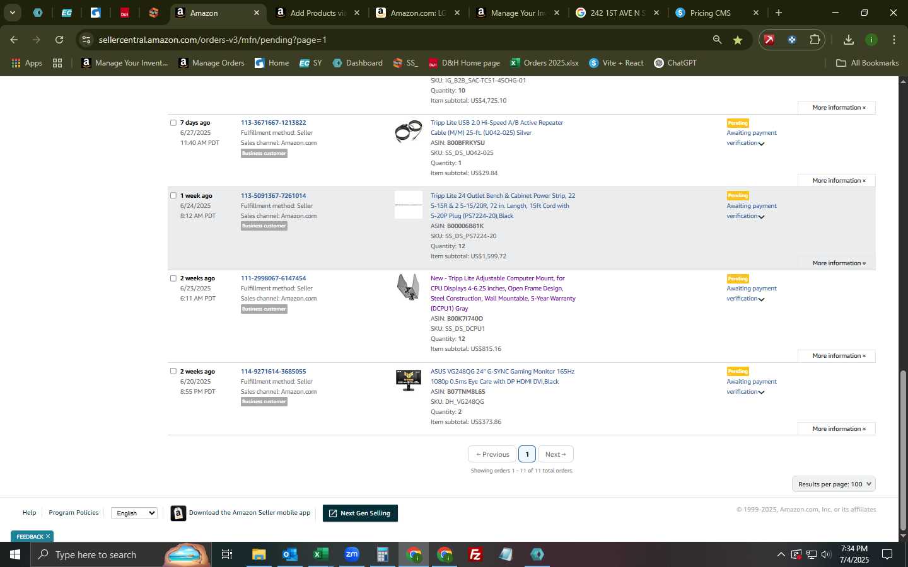The width and height of the screenshot is (908, 567).
Task: Open the Manage Orders bookmark
Action: [x=211, y=63]
